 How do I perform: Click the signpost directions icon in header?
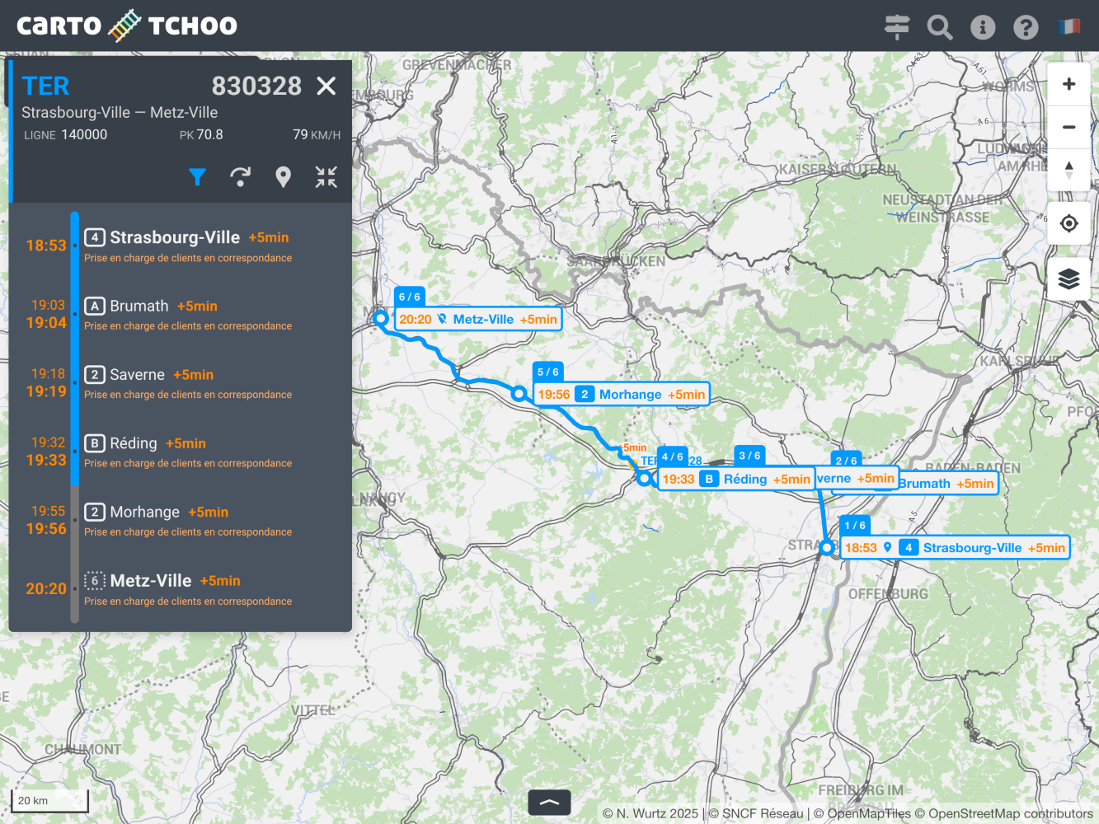pos(897,26)
